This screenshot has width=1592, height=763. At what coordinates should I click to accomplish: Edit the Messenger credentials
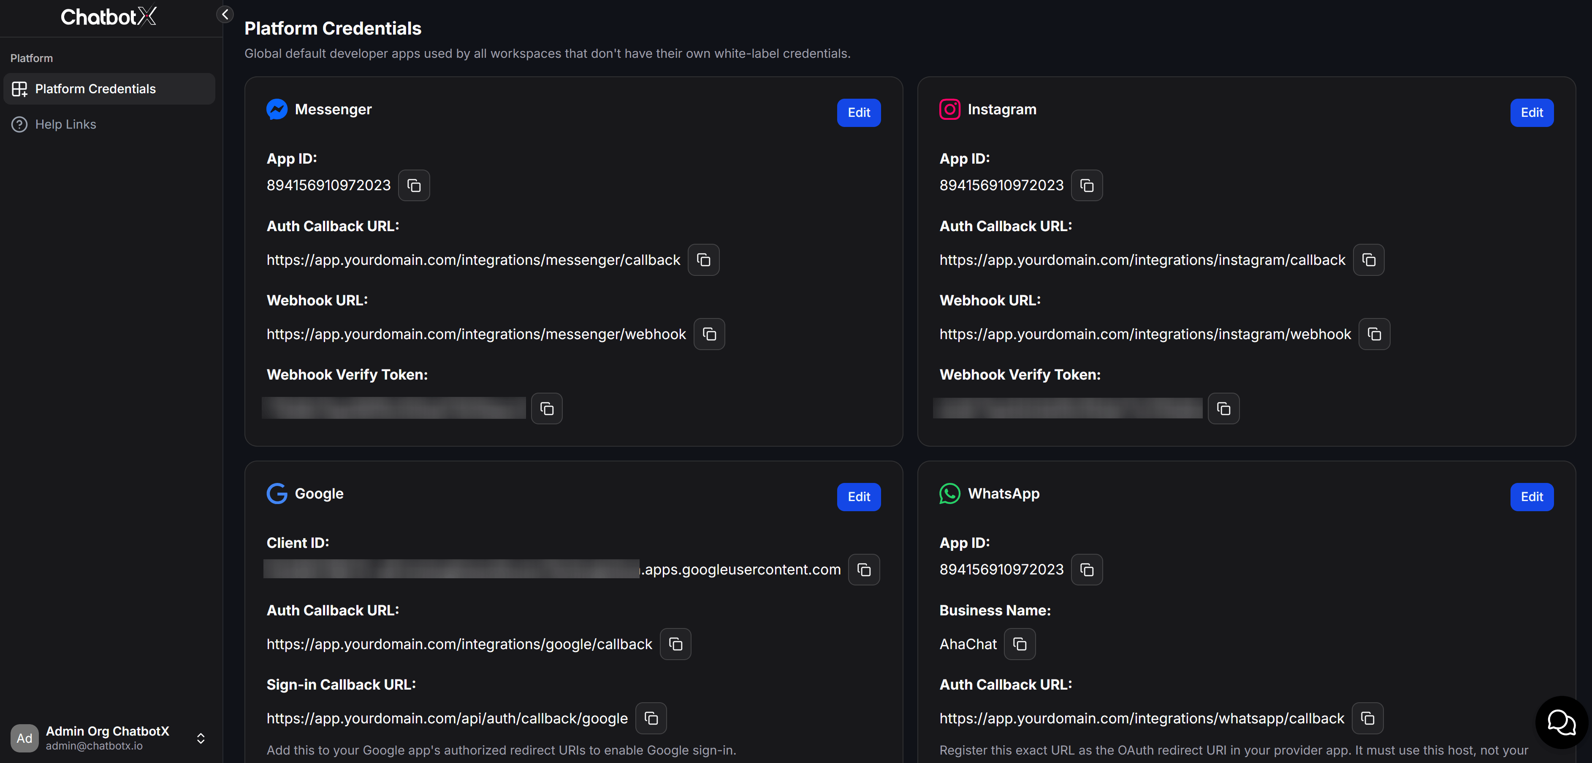click(x=858, y=112)
